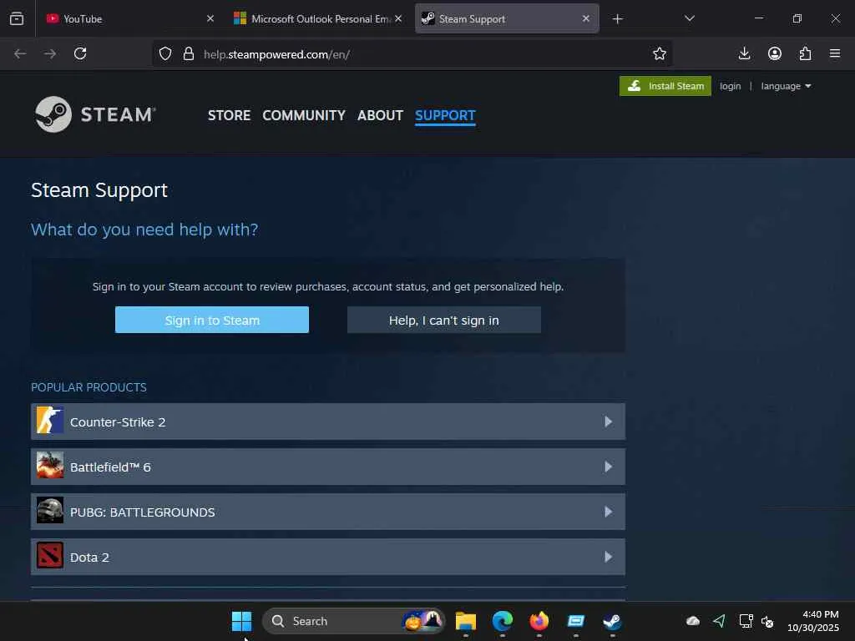Image resolution: width=855 pixels, height=641 pixels.
Task: Open the Steam app in the taskbar
Action: (x=612, y=621)
